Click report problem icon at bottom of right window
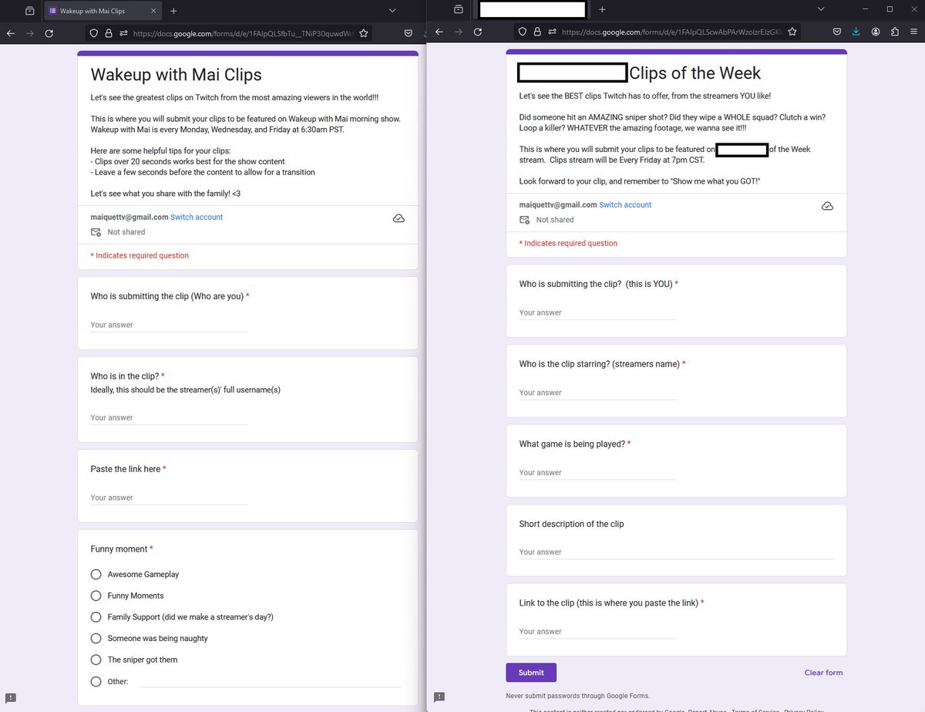The image size is (925, 712). tap(439, 697)
